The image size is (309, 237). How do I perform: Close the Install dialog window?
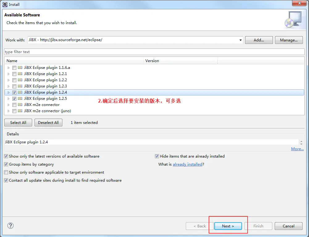(x=299, y=3)
